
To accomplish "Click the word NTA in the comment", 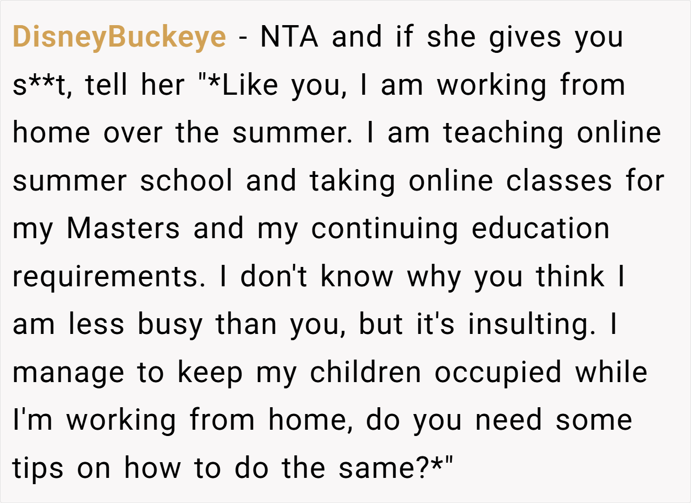I will pyautogui.click(x=289, y=37).
